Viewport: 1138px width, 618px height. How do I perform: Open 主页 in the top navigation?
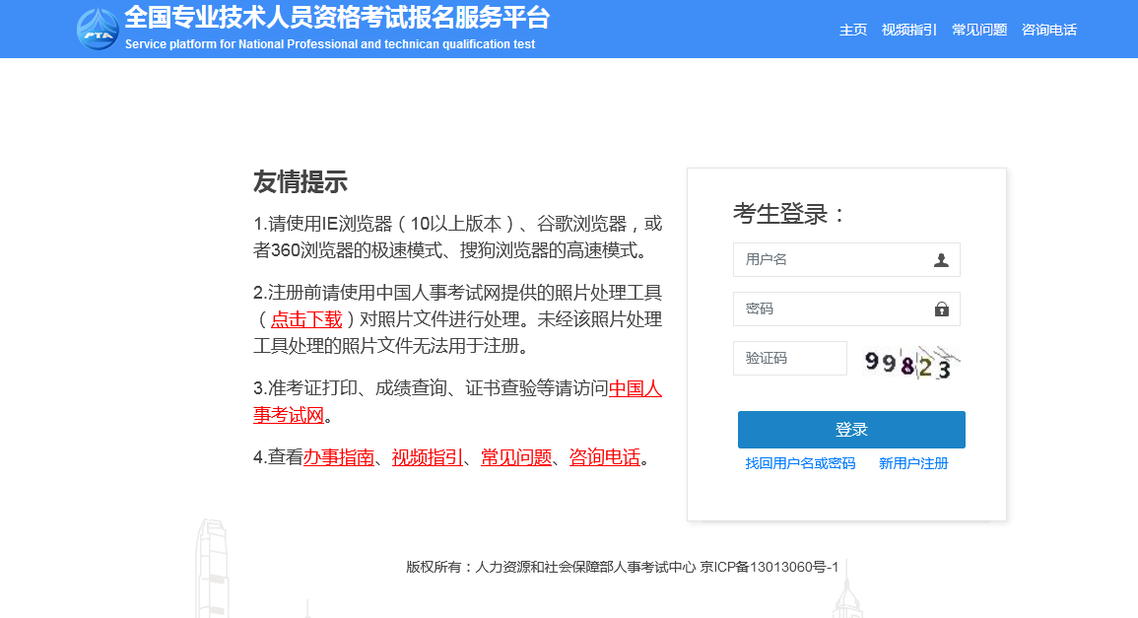click(x=852, y=30)
